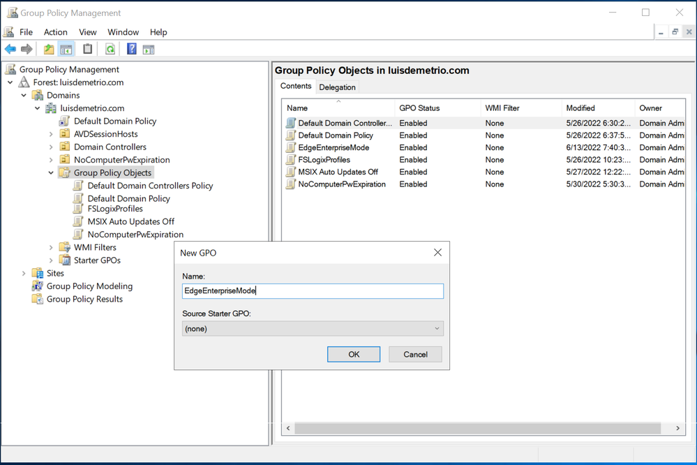Screen dimensions: 697x465
Task: Collapse the Group Policy Objects tree node
Action: pos(51,172)
